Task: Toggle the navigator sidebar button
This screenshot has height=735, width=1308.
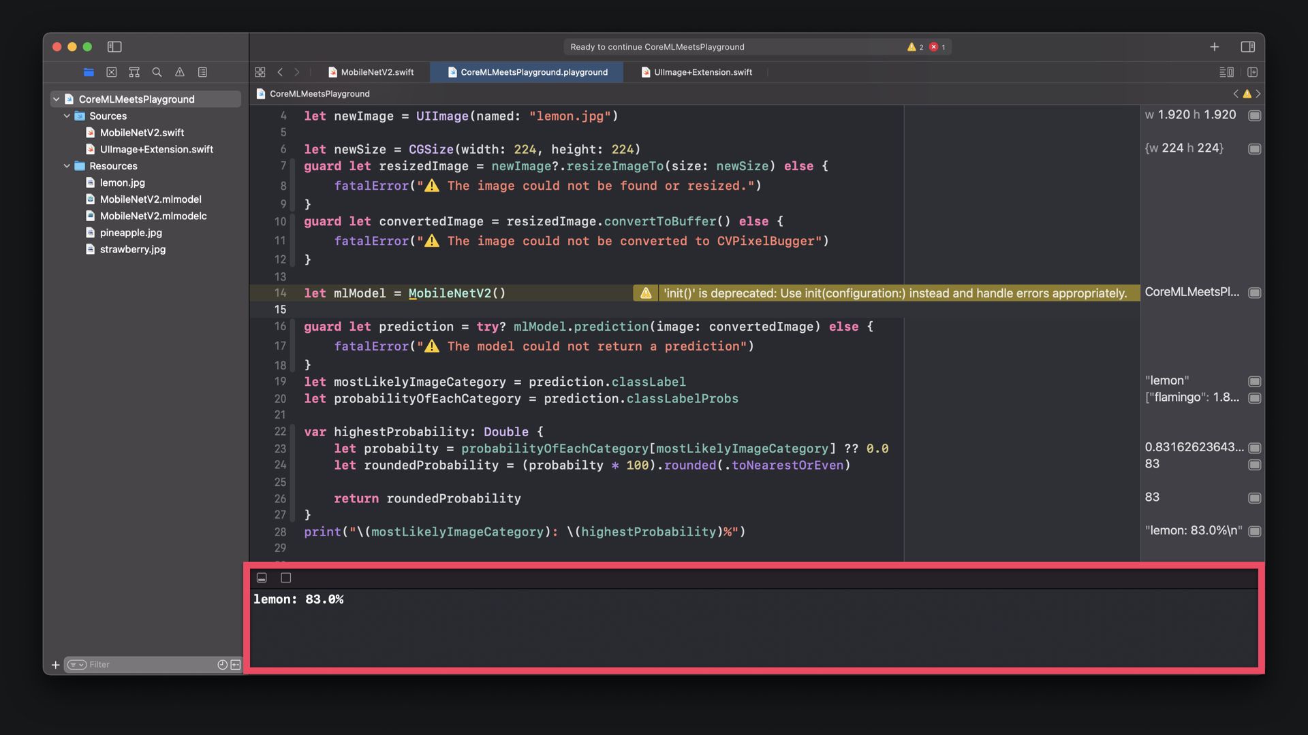Action: coord(114,47)
